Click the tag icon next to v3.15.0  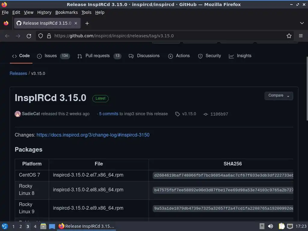[177, 114]
